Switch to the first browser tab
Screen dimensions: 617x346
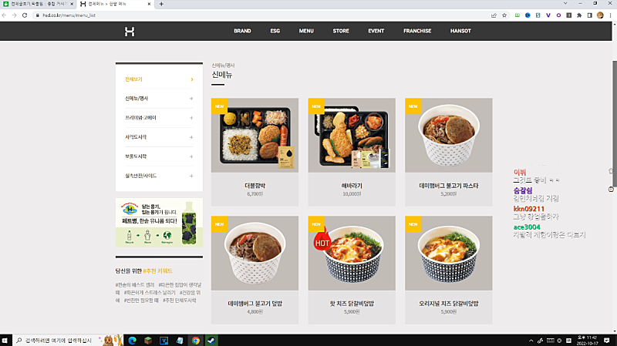tap(38, 4)
